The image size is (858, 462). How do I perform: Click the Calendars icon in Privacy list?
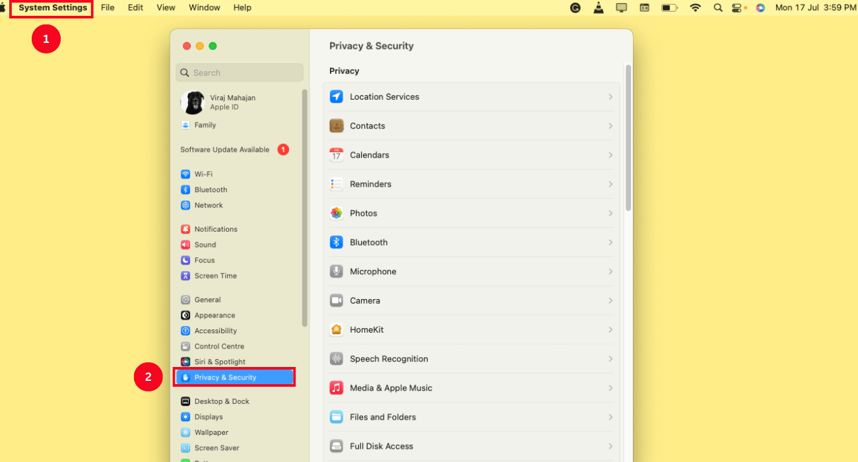(x=337, y=155)
